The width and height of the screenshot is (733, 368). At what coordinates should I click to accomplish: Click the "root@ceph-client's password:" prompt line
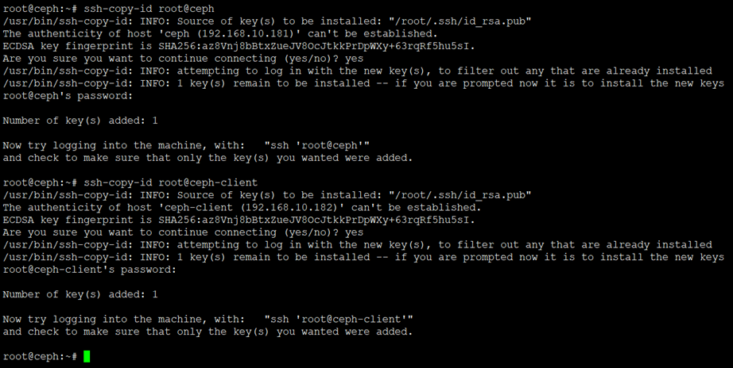click(88, 270)
